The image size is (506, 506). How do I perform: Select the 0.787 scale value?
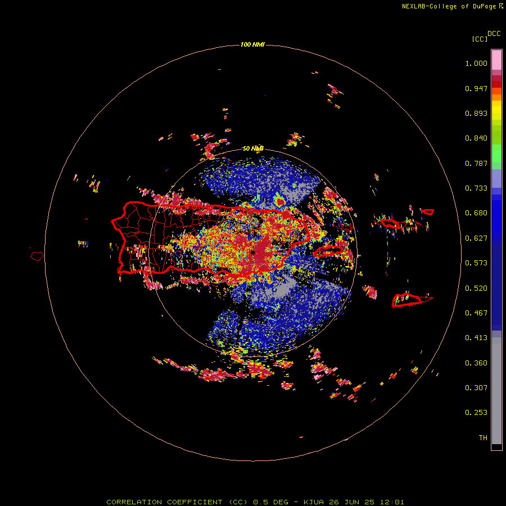click(x=476, y=163)
